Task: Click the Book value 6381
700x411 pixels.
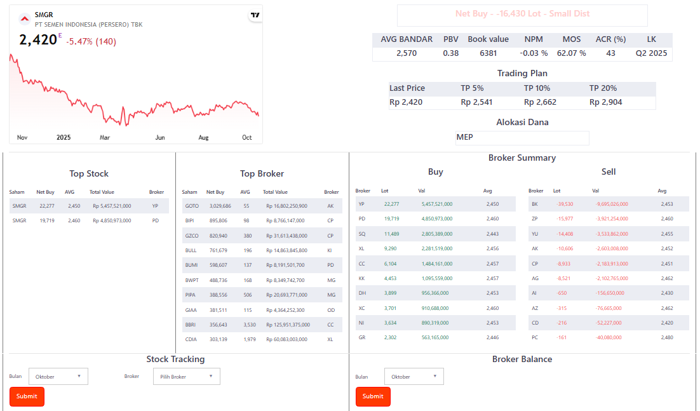Action: coord(488,53)
